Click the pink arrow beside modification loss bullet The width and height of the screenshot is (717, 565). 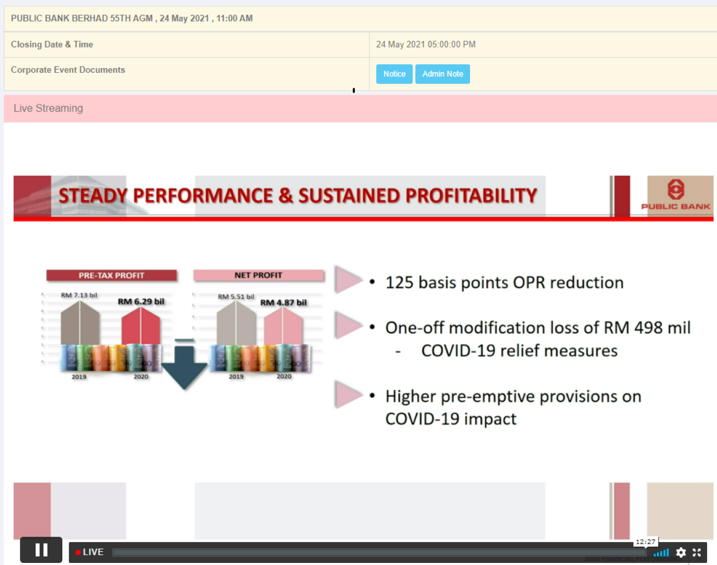(348, 325)
